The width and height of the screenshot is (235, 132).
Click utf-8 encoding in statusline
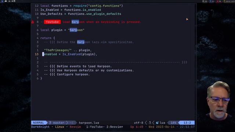[x=138, y=123]
